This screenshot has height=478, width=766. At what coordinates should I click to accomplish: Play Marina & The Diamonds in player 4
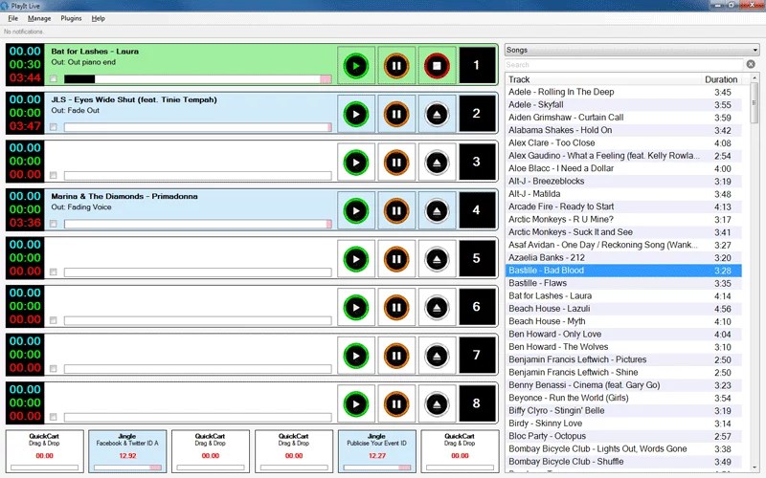[355, 210]
